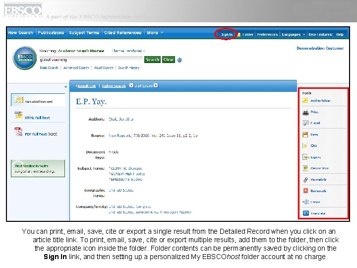The width and height of the screenshot is (357, 268).
Task: Go to previous result arrow
Action: [131, 85]
